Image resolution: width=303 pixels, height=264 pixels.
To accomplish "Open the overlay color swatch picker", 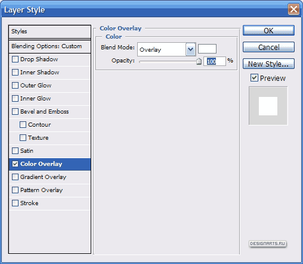I will coord(207,49).
